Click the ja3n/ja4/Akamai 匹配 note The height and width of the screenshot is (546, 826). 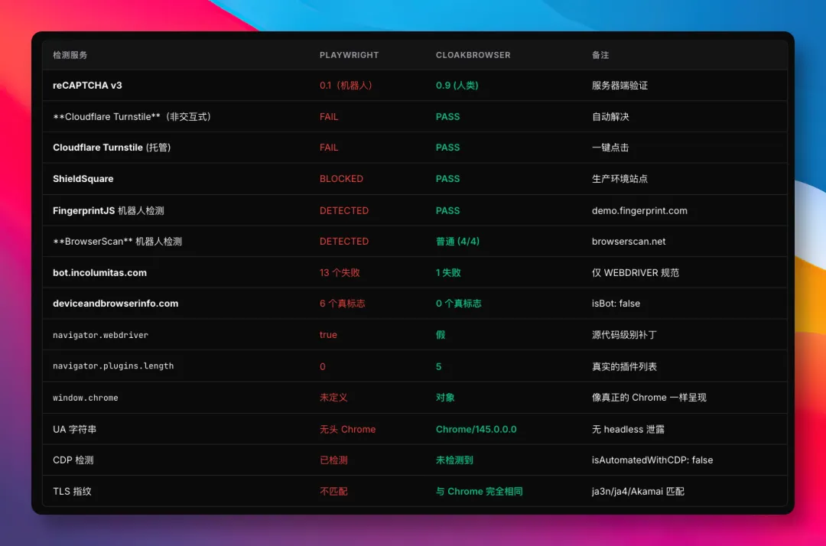(x=637, y=491)
